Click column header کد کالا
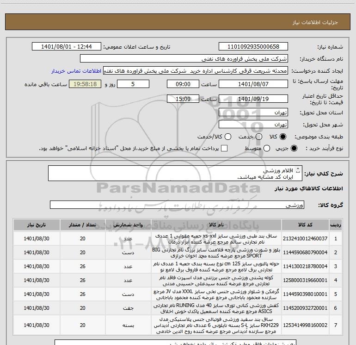Image resolution: width=356 pixels, height=345 pixels. click(305, 225)
